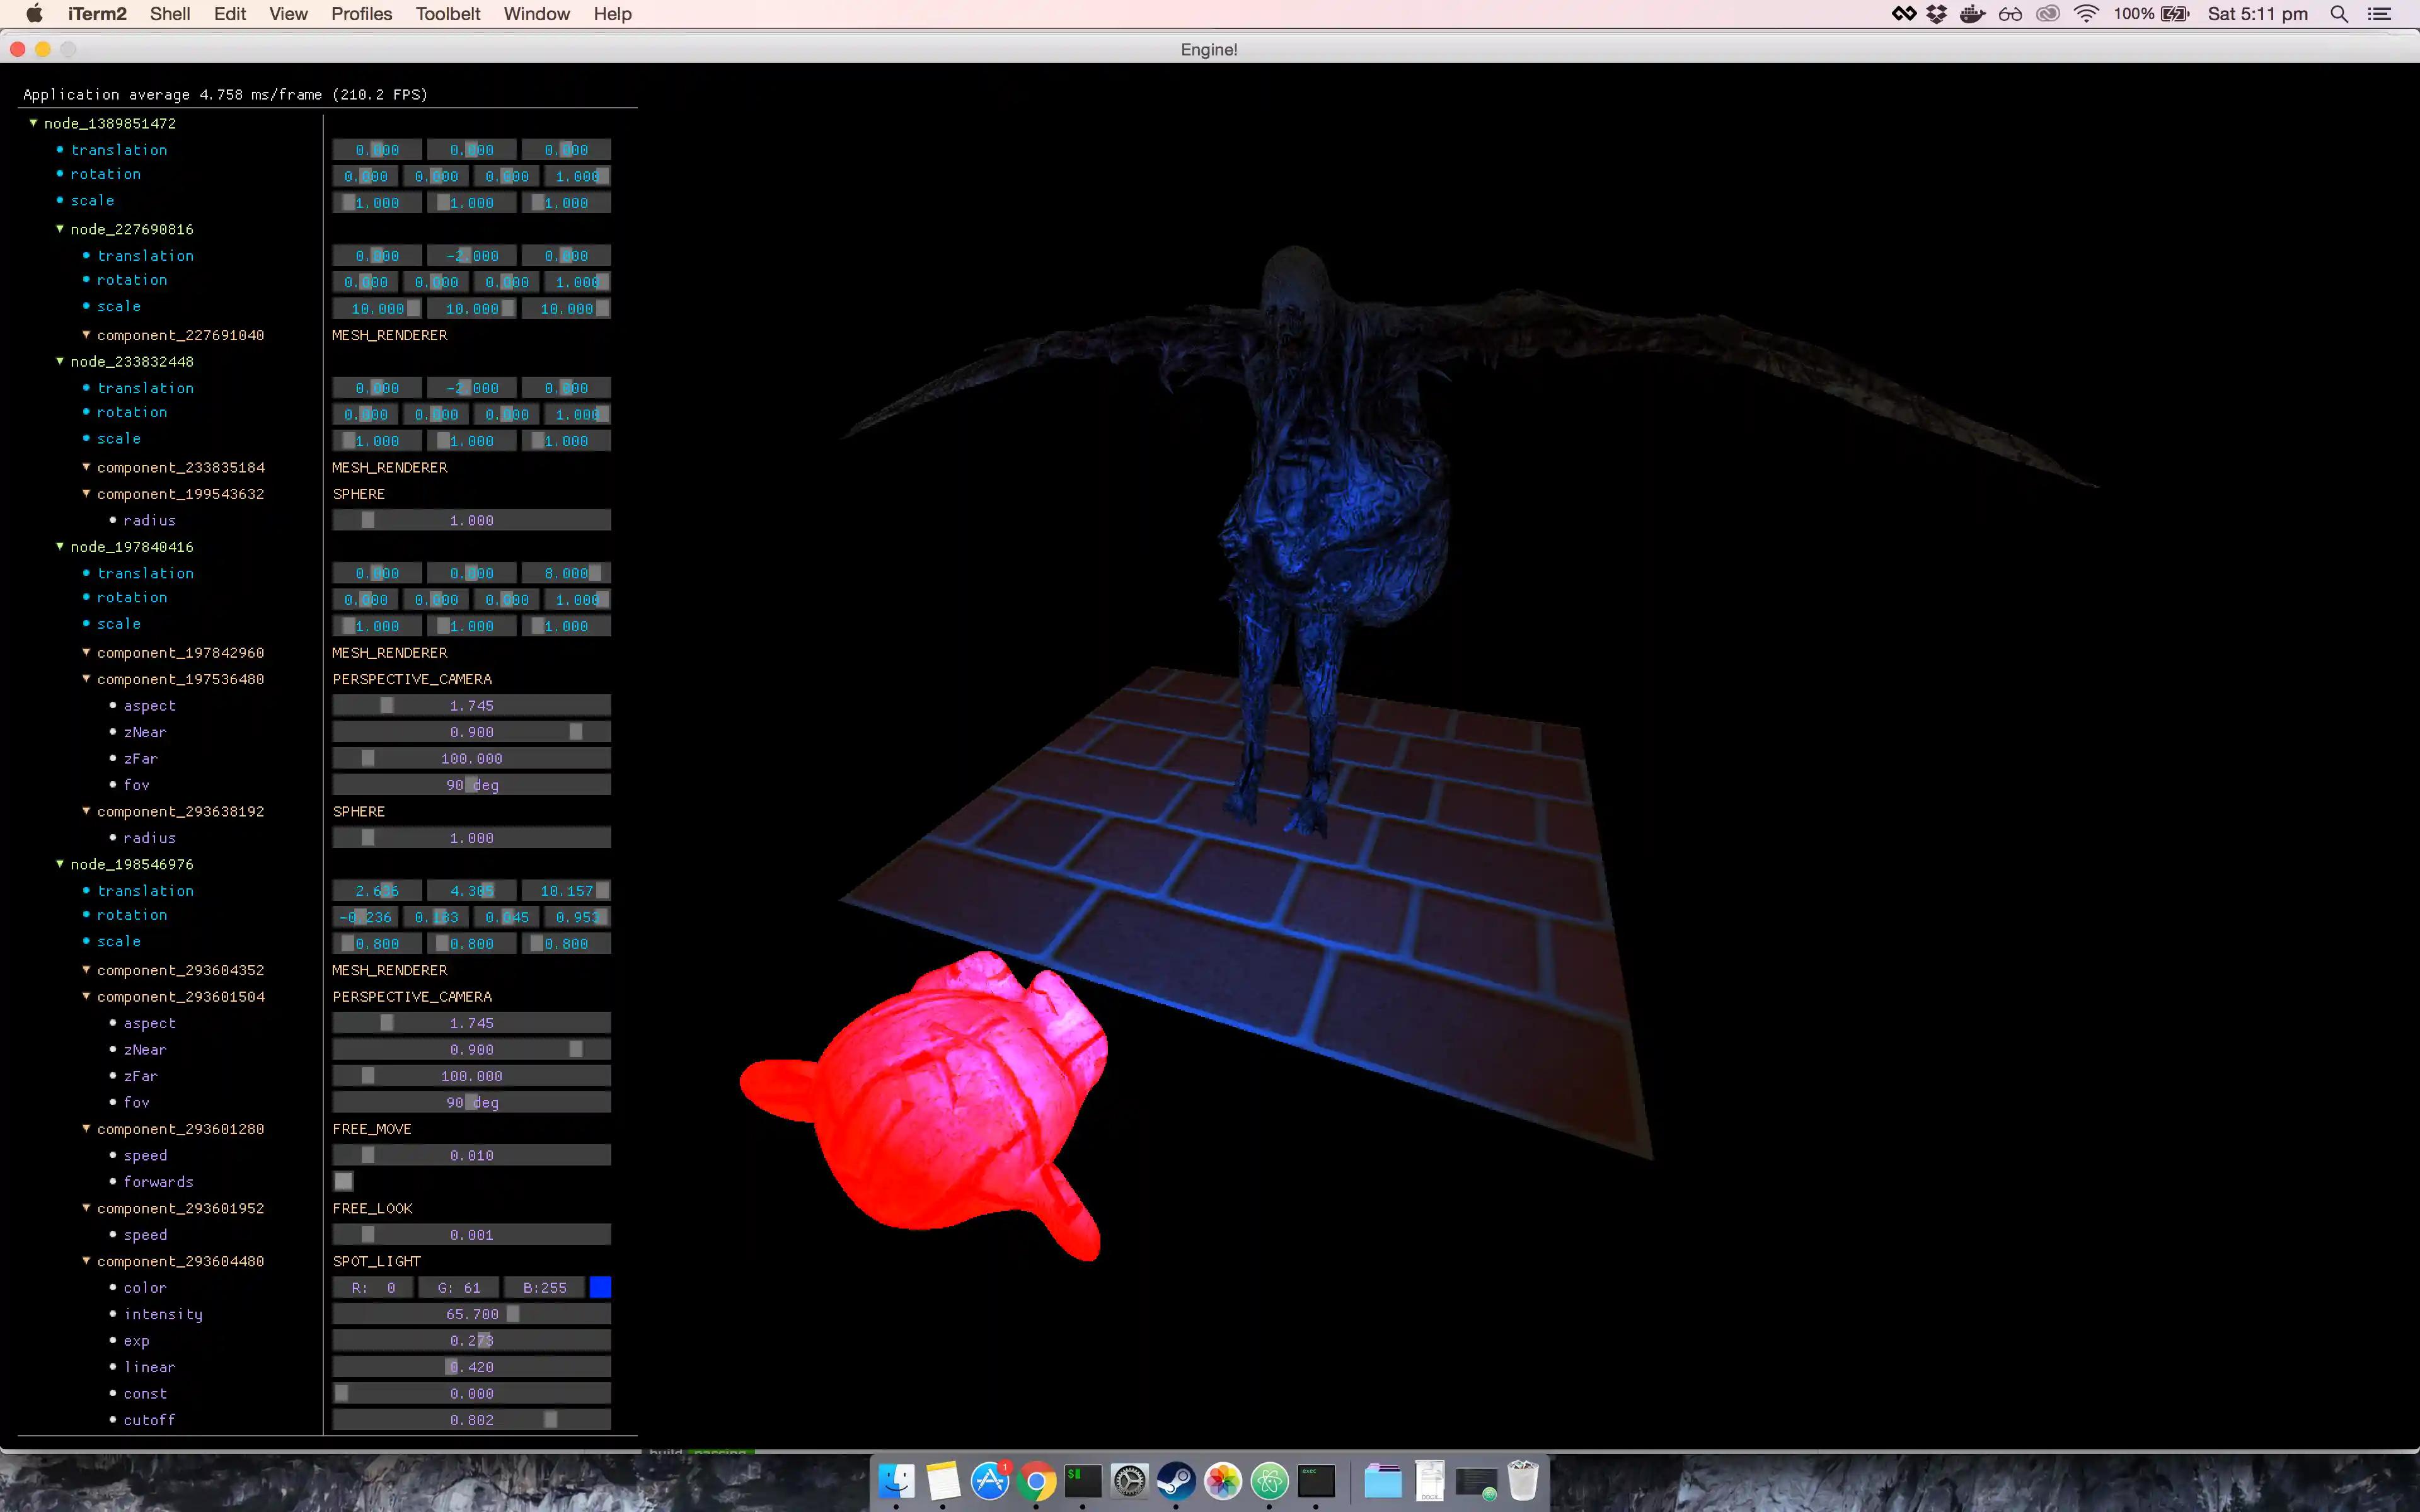Open the Profiles menu
This screenshot has height=1512, width=2420.
(361, 14)
